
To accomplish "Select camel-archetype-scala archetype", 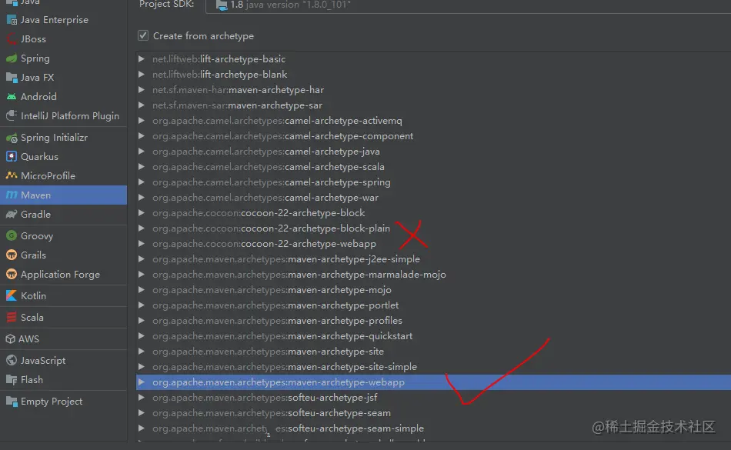I will [x=268, y=167].
